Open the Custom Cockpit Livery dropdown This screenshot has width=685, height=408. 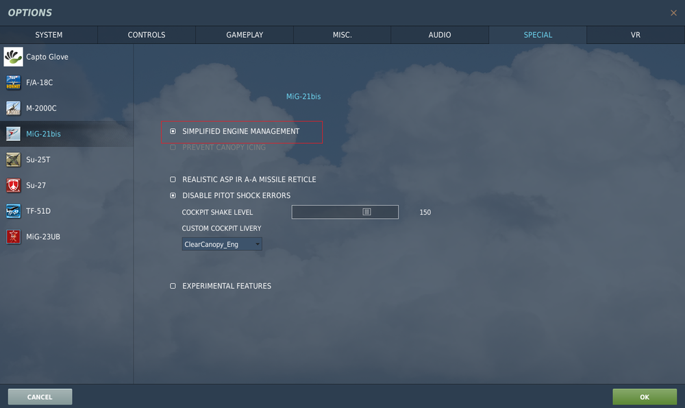[x=222, y=244]
